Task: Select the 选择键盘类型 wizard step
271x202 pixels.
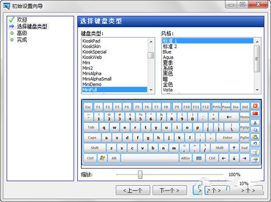Action: pyautogui.click(x=32, y=27)
